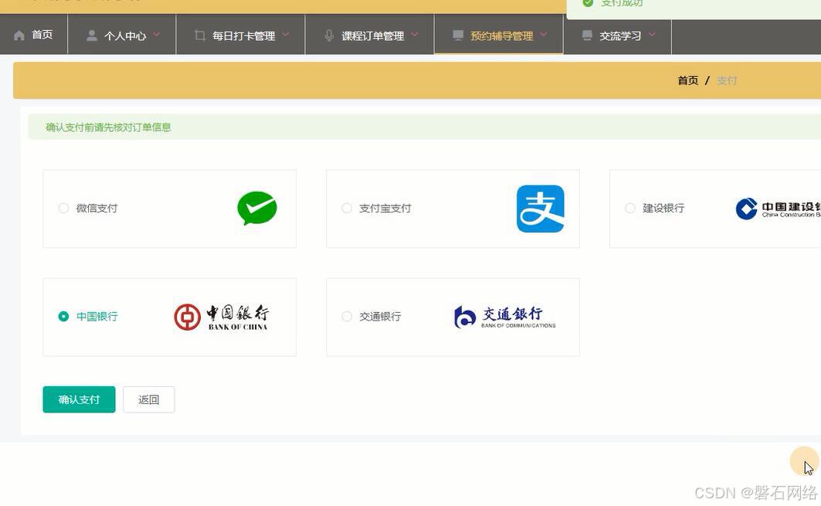Click the user icon beside 个人中心

point(92,36)
